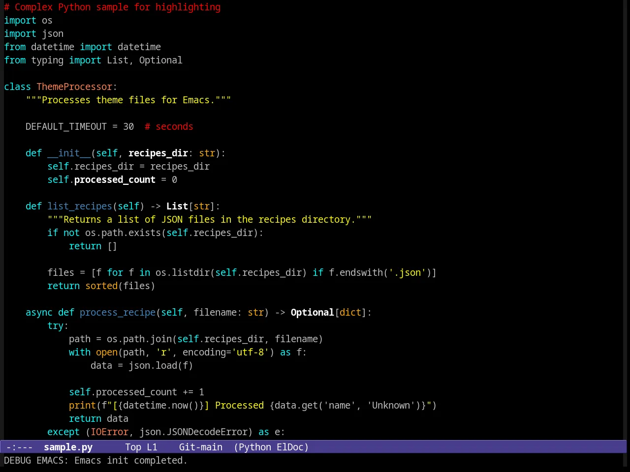Click the class name ThemeProcessor
The width and height of the screenshot is (630, 472).
pos(74,87)
